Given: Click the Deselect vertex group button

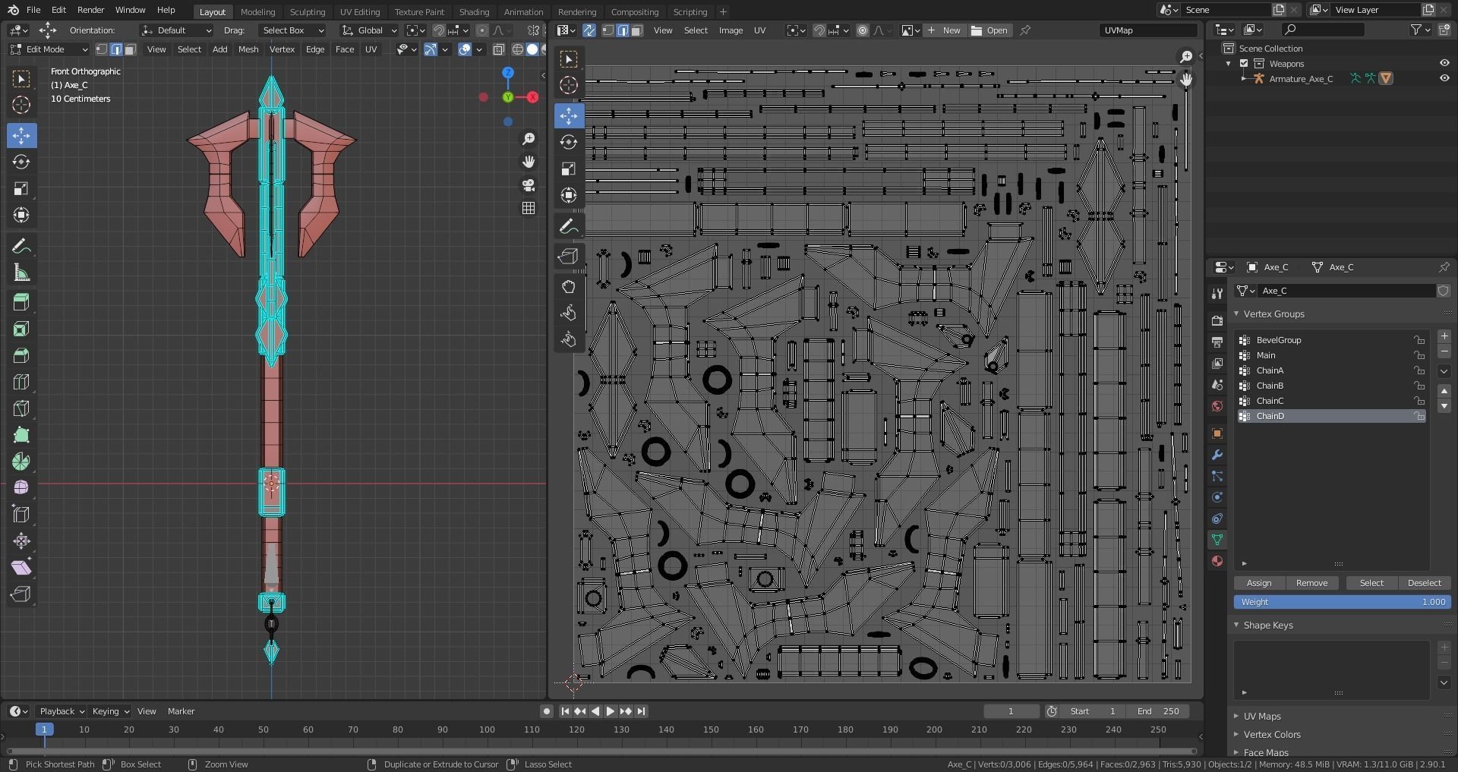Looking at the screenshot, I should [x=1424, y=583].
